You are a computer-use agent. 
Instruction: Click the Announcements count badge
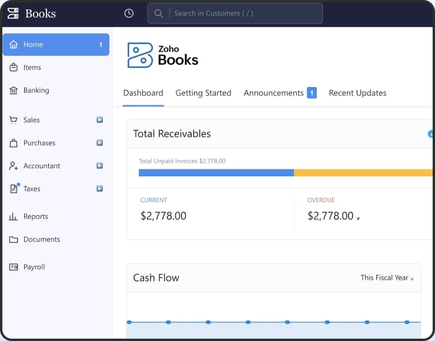click(x=312, y=93)
